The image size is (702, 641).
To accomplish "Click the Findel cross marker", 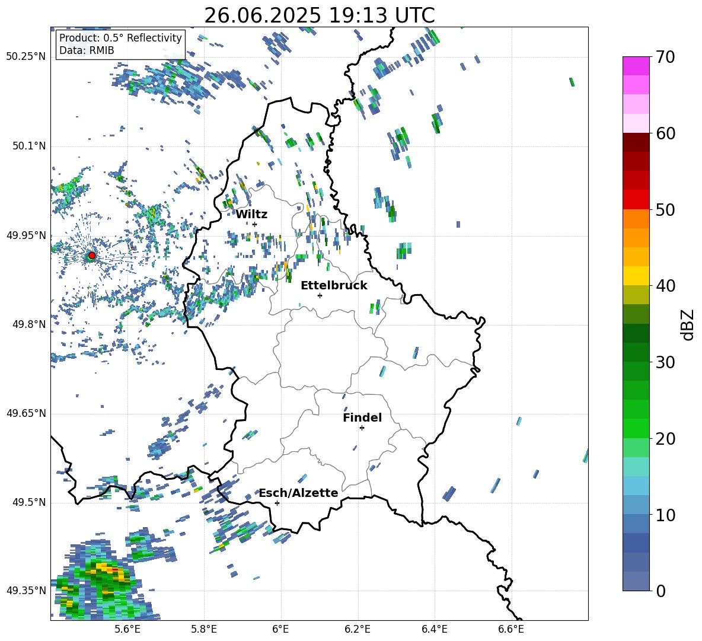I will point(362,428).
